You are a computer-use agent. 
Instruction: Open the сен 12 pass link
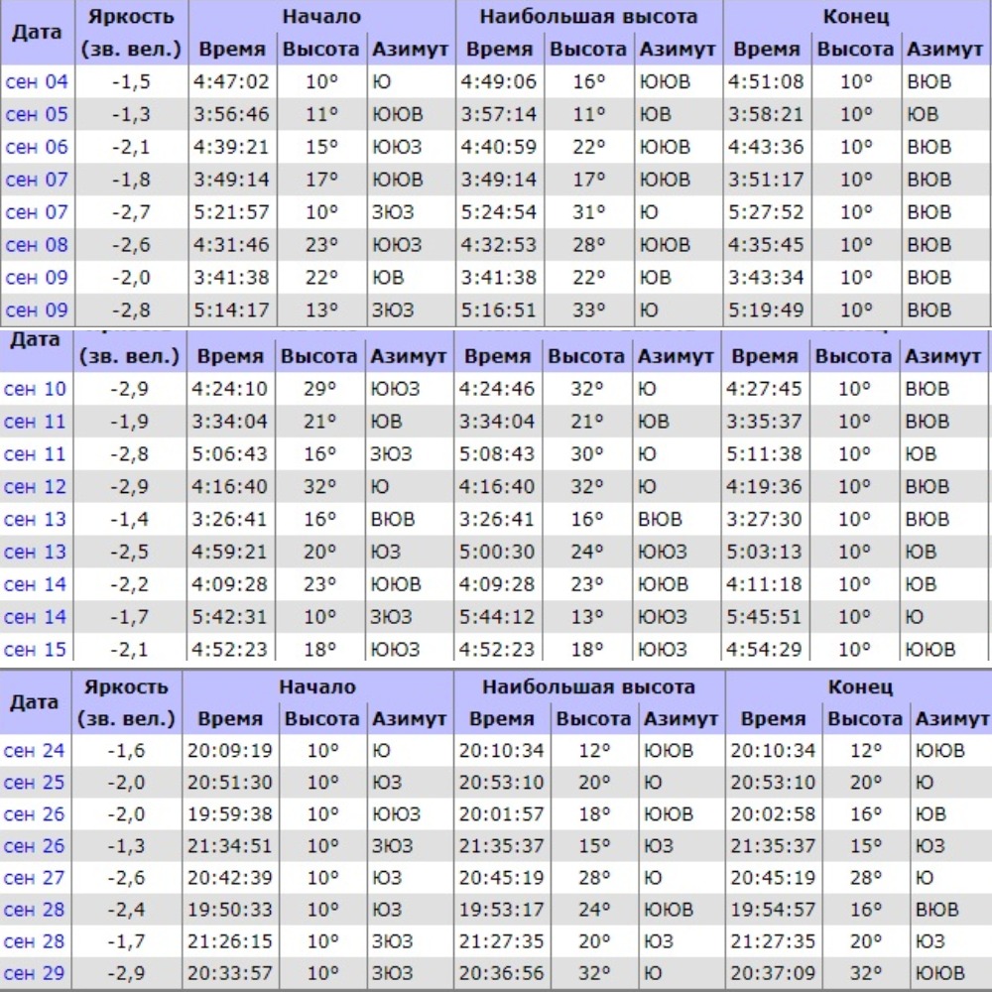pyautogui.click(x=35, y=486)
